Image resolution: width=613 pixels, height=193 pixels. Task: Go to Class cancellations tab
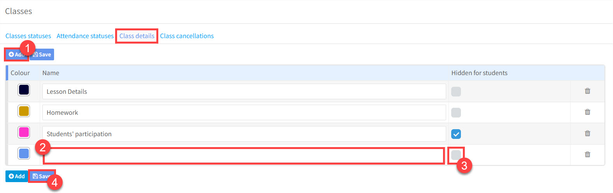[x=187, y=36]
